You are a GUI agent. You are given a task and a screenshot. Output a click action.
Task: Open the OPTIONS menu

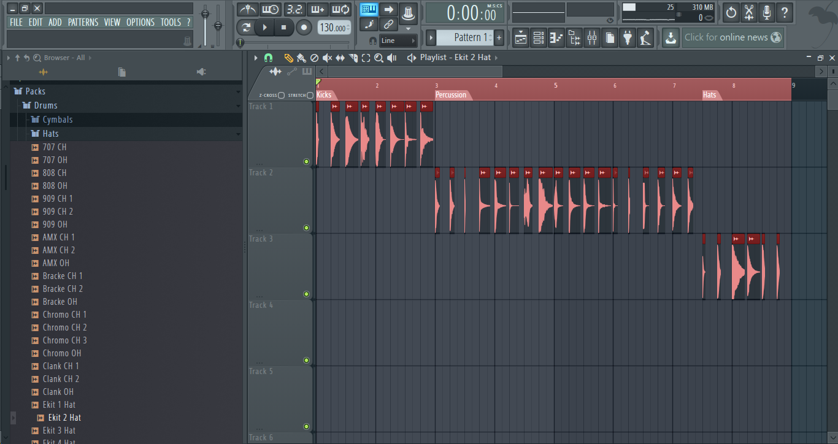pyautogui.click(x=140, y=22)
